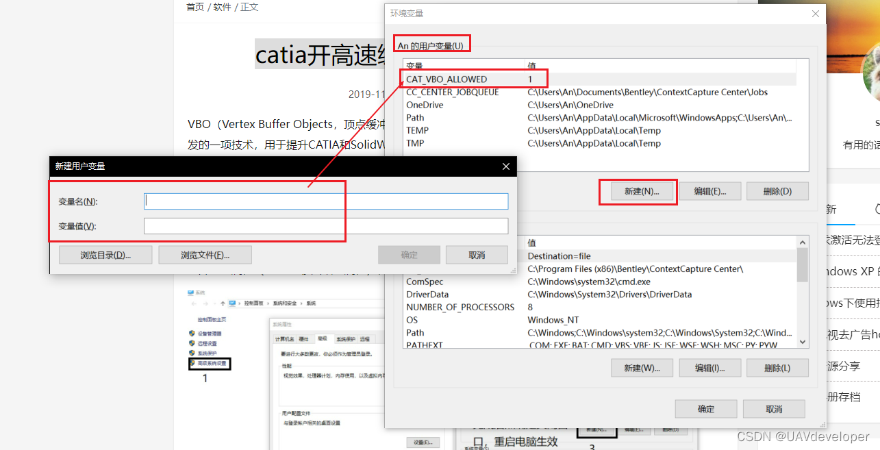Open the 软件 breadcrumb link
This screenshot has height=450, width=880.
click(x=222, y=7)
